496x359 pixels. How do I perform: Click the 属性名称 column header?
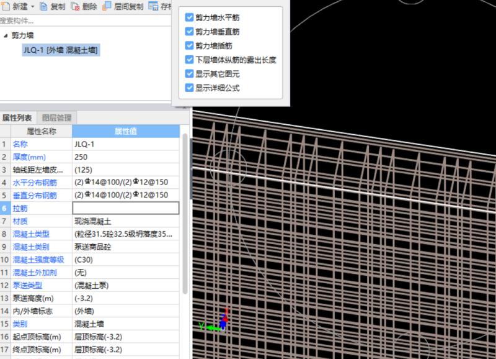pos(42,131)
